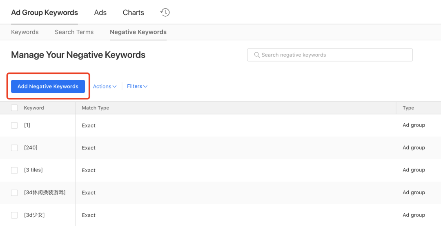Switch to the Search Terms tab
This screenshot has width=441, height=226.
click(74, 32)
